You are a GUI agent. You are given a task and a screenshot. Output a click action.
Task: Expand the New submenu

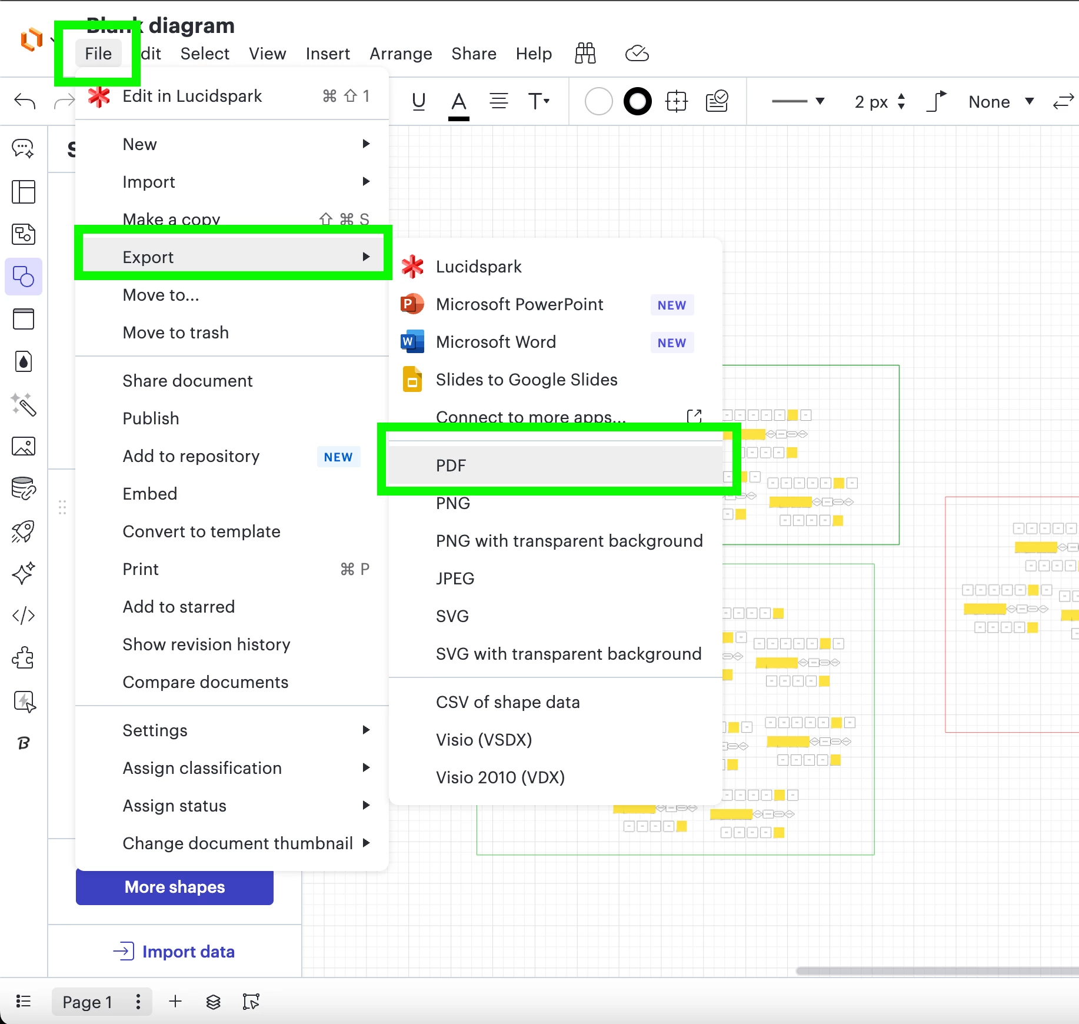point(232,144)
